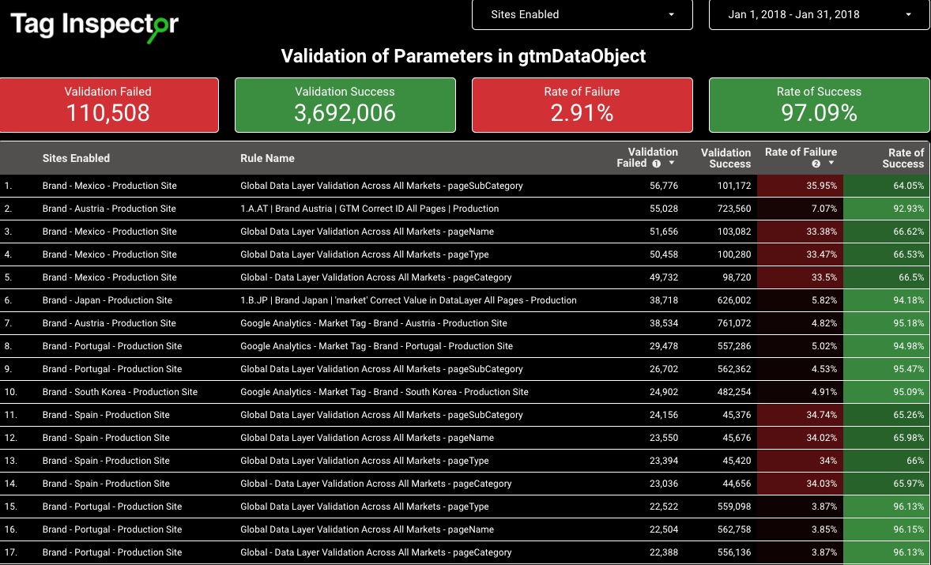931x565 pixels.
Task: Click the Validation Success 3,692,006 scorecard
Action: [345, 105]
